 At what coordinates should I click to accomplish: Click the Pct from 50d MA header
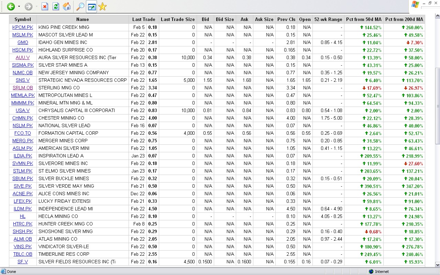click(364, 20)
